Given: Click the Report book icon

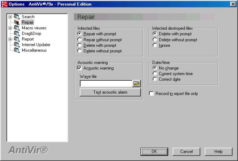Looking at the screenshot, I should 17,39.
